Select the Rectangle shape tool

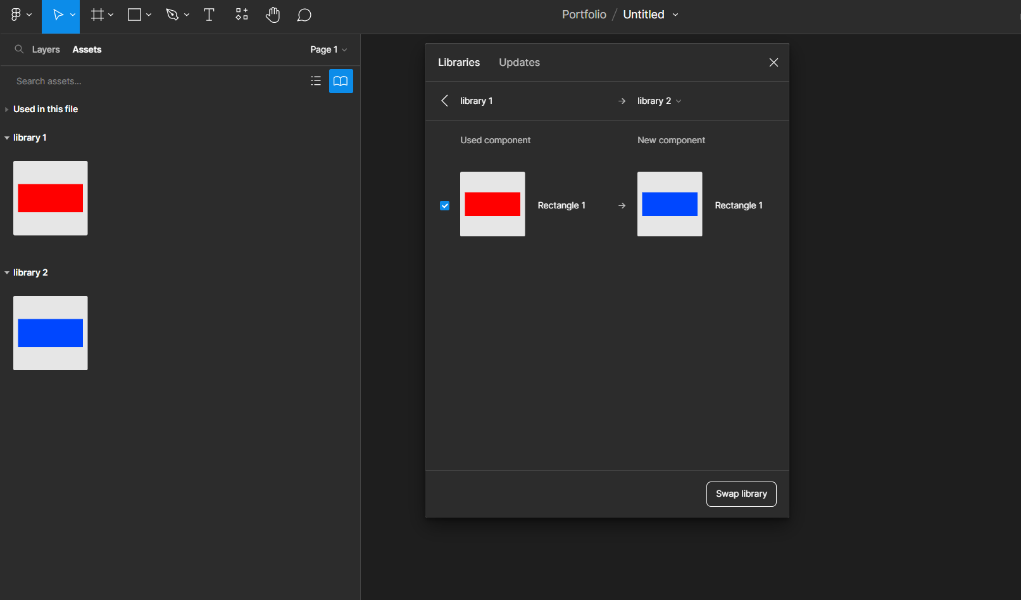tap(134, 15)
